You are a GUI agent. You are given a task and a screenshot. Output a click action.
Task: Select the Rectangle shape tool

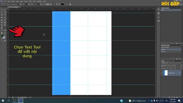click(5, 30)
